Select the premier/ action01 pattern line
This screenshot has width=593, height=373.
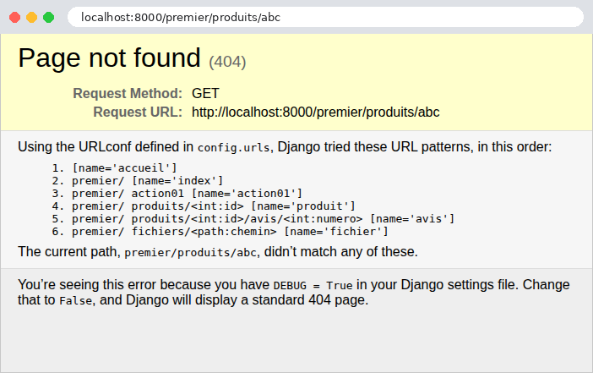point(188,194)
